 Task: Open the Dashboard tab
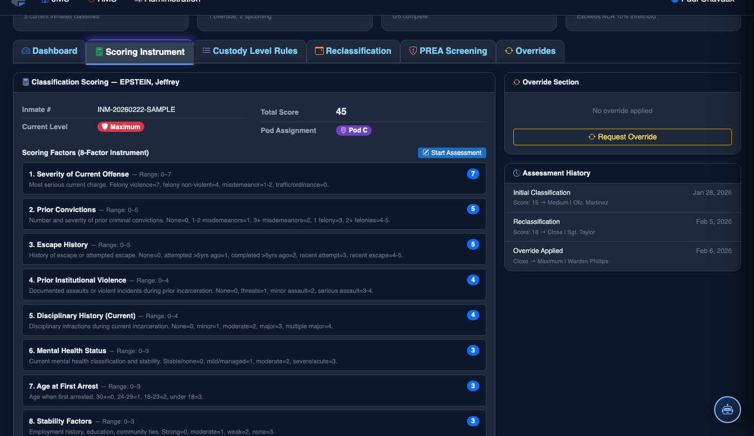coord(50,51)
